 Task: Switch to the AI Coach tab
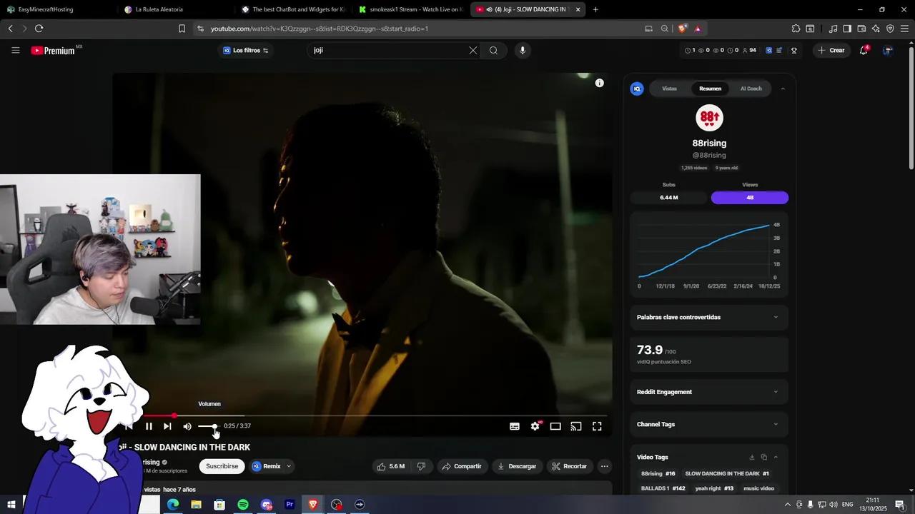[751, 89]
